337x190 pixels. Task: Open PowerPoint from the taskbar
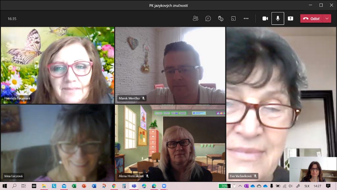(84, 186)
